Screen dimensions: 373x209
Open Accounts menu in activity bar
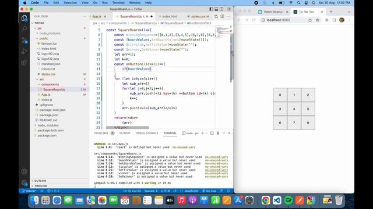click(x=24, y=172)
